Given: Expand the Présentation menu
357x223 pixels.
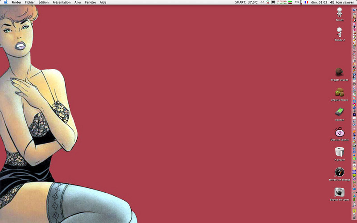Looking at the screenshot, I should point(61,2).
